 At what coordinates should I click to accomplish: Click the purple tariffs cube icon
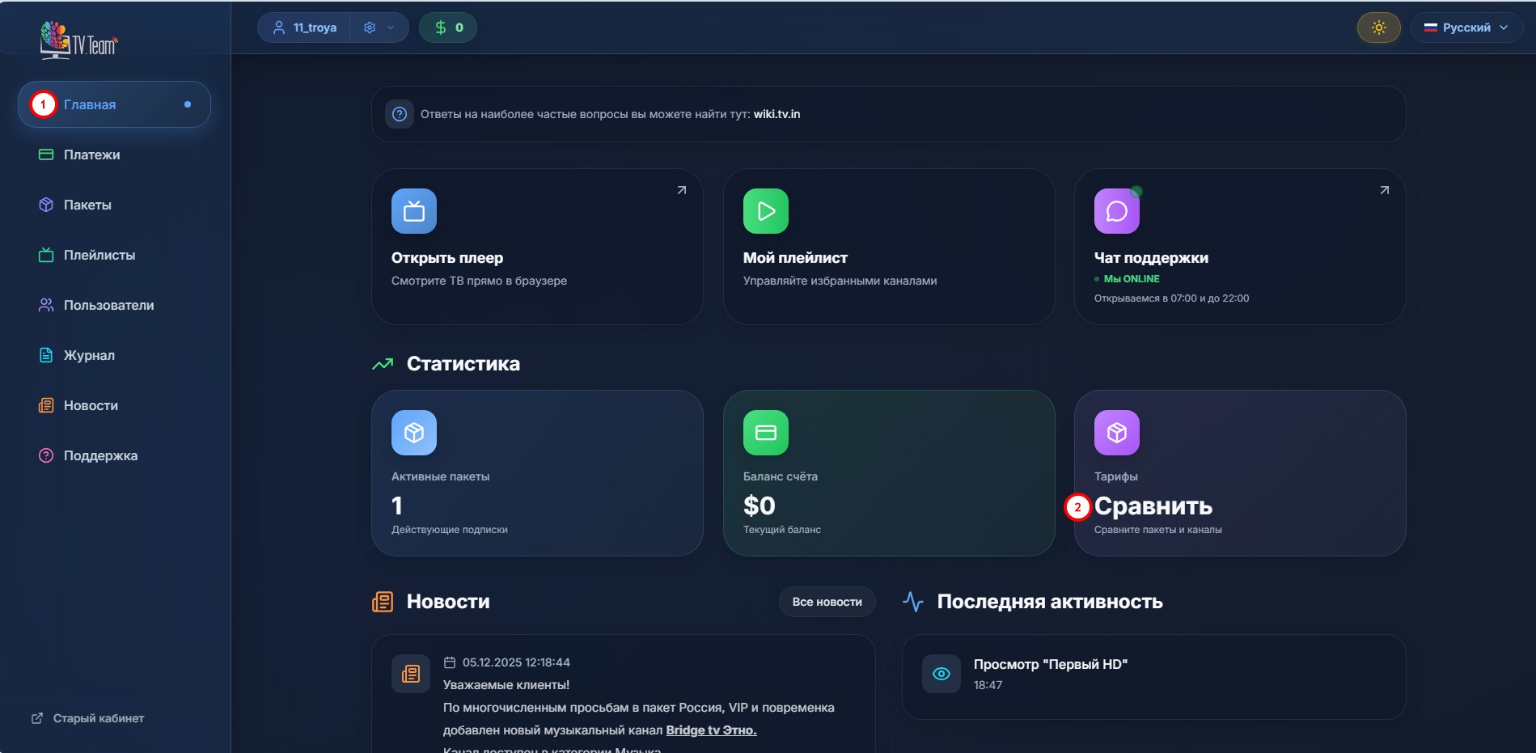pos(1116,433)
